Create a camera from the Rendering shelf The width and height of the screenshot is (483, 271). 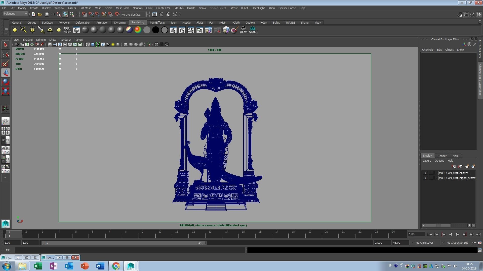67,30
